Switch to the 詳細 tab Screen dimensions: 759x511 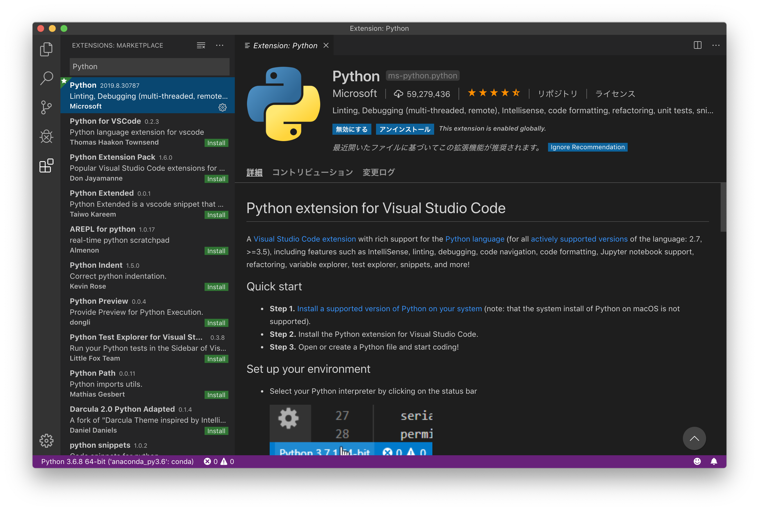tap(255, 172)
